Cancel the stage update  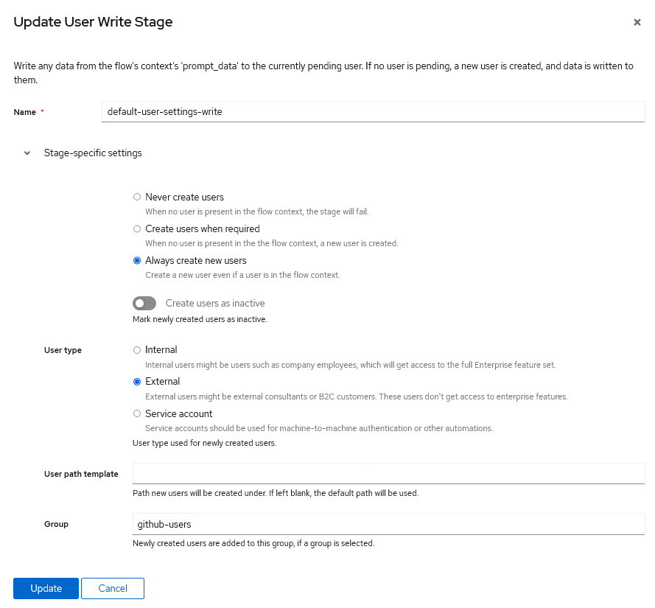click(x=113, y=588)
